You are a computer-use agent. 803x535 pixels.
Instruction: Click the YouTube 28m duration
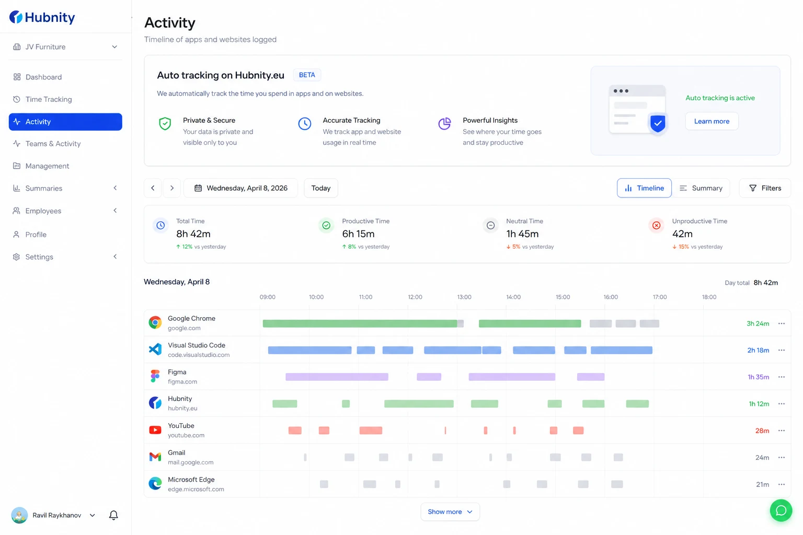pos(762,431)
